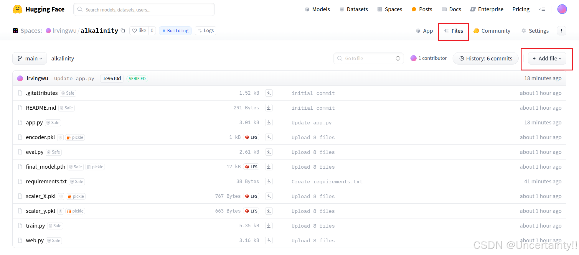Click the pickle badge on final_model.pth

coord(95,167)
